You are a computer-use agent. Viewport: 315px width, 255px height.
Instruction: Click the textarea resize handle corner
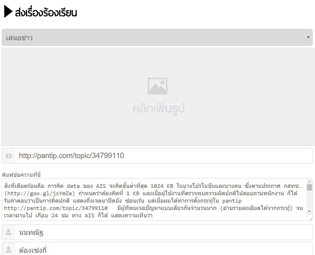pyautogui.click(x=311, y=219)
